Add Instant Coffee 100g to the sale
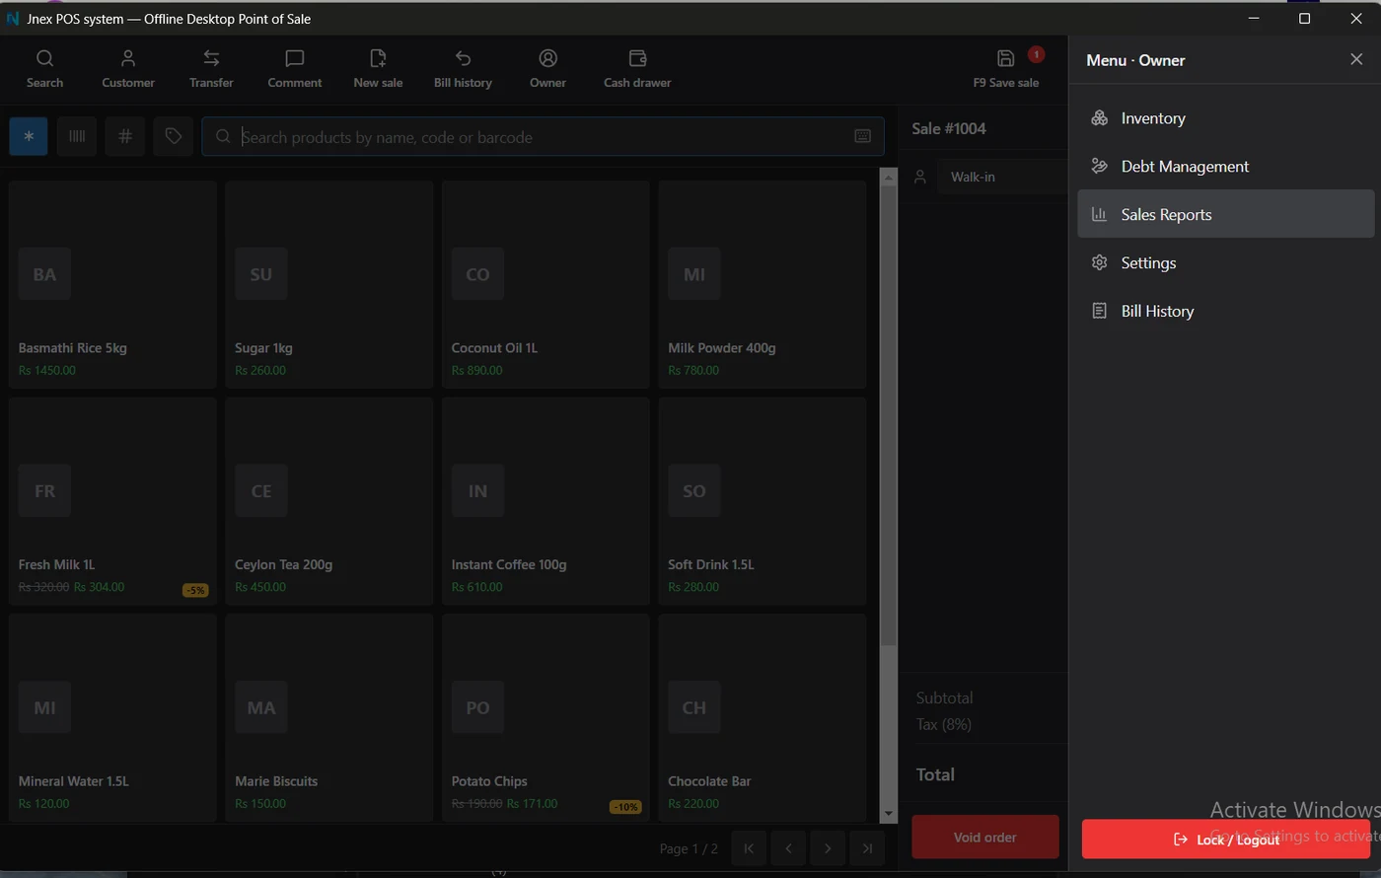The image size is (1381, 878). (545, 501)
